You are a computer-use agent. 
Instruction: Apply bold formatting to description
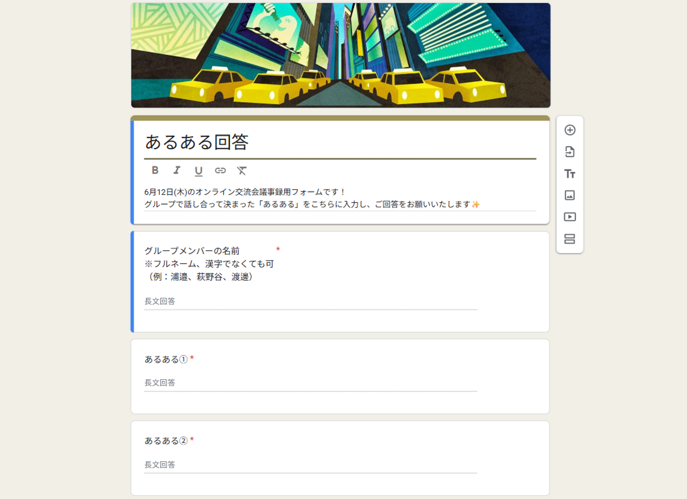click(x=155, y=170)
